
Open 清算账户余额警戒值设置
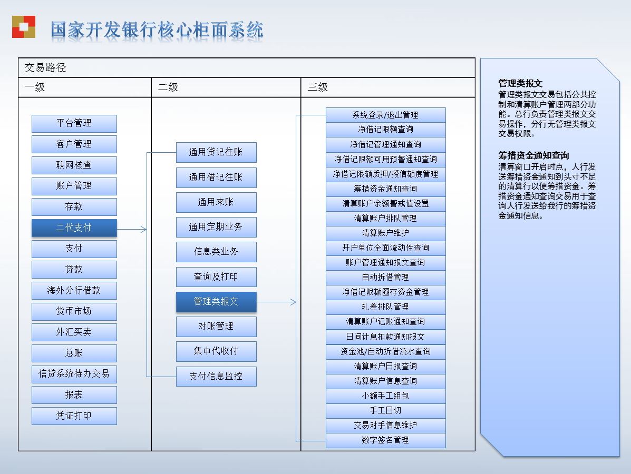(385, 203)
